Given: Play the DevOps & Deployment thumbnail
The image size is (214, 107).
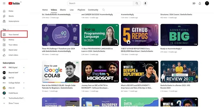Looking at the screenshot, I should click(140, 72).
